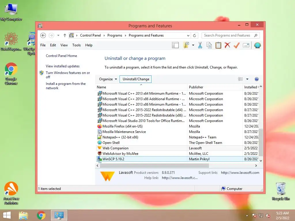The width and height of the screenshot is (295, 221).
Task: Click the red X Delete icon
Action: 228,45
